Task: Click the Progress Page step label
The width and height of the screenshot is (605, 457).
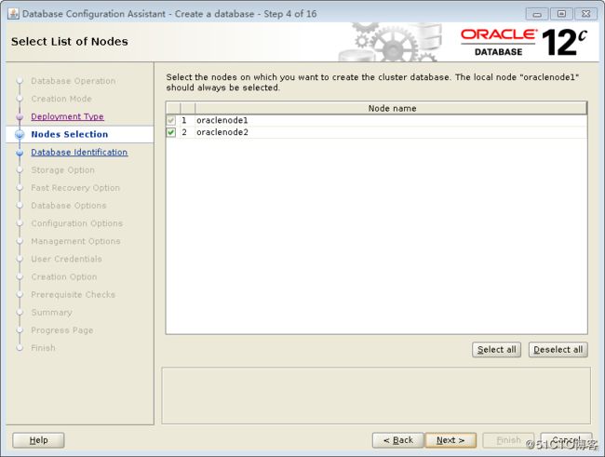Action: [62, 330]
